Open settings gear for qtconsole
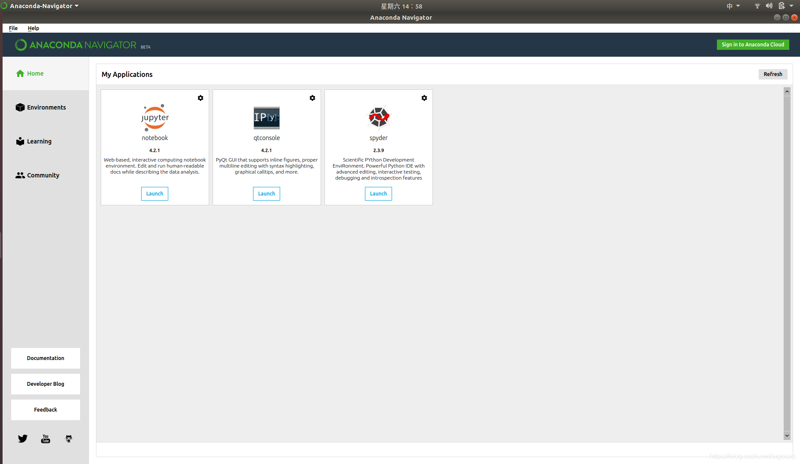The image size is (800, 464). 312,98
